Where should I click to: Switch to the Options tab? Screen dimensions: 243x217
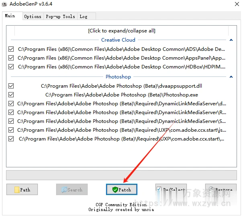(33, 16)
